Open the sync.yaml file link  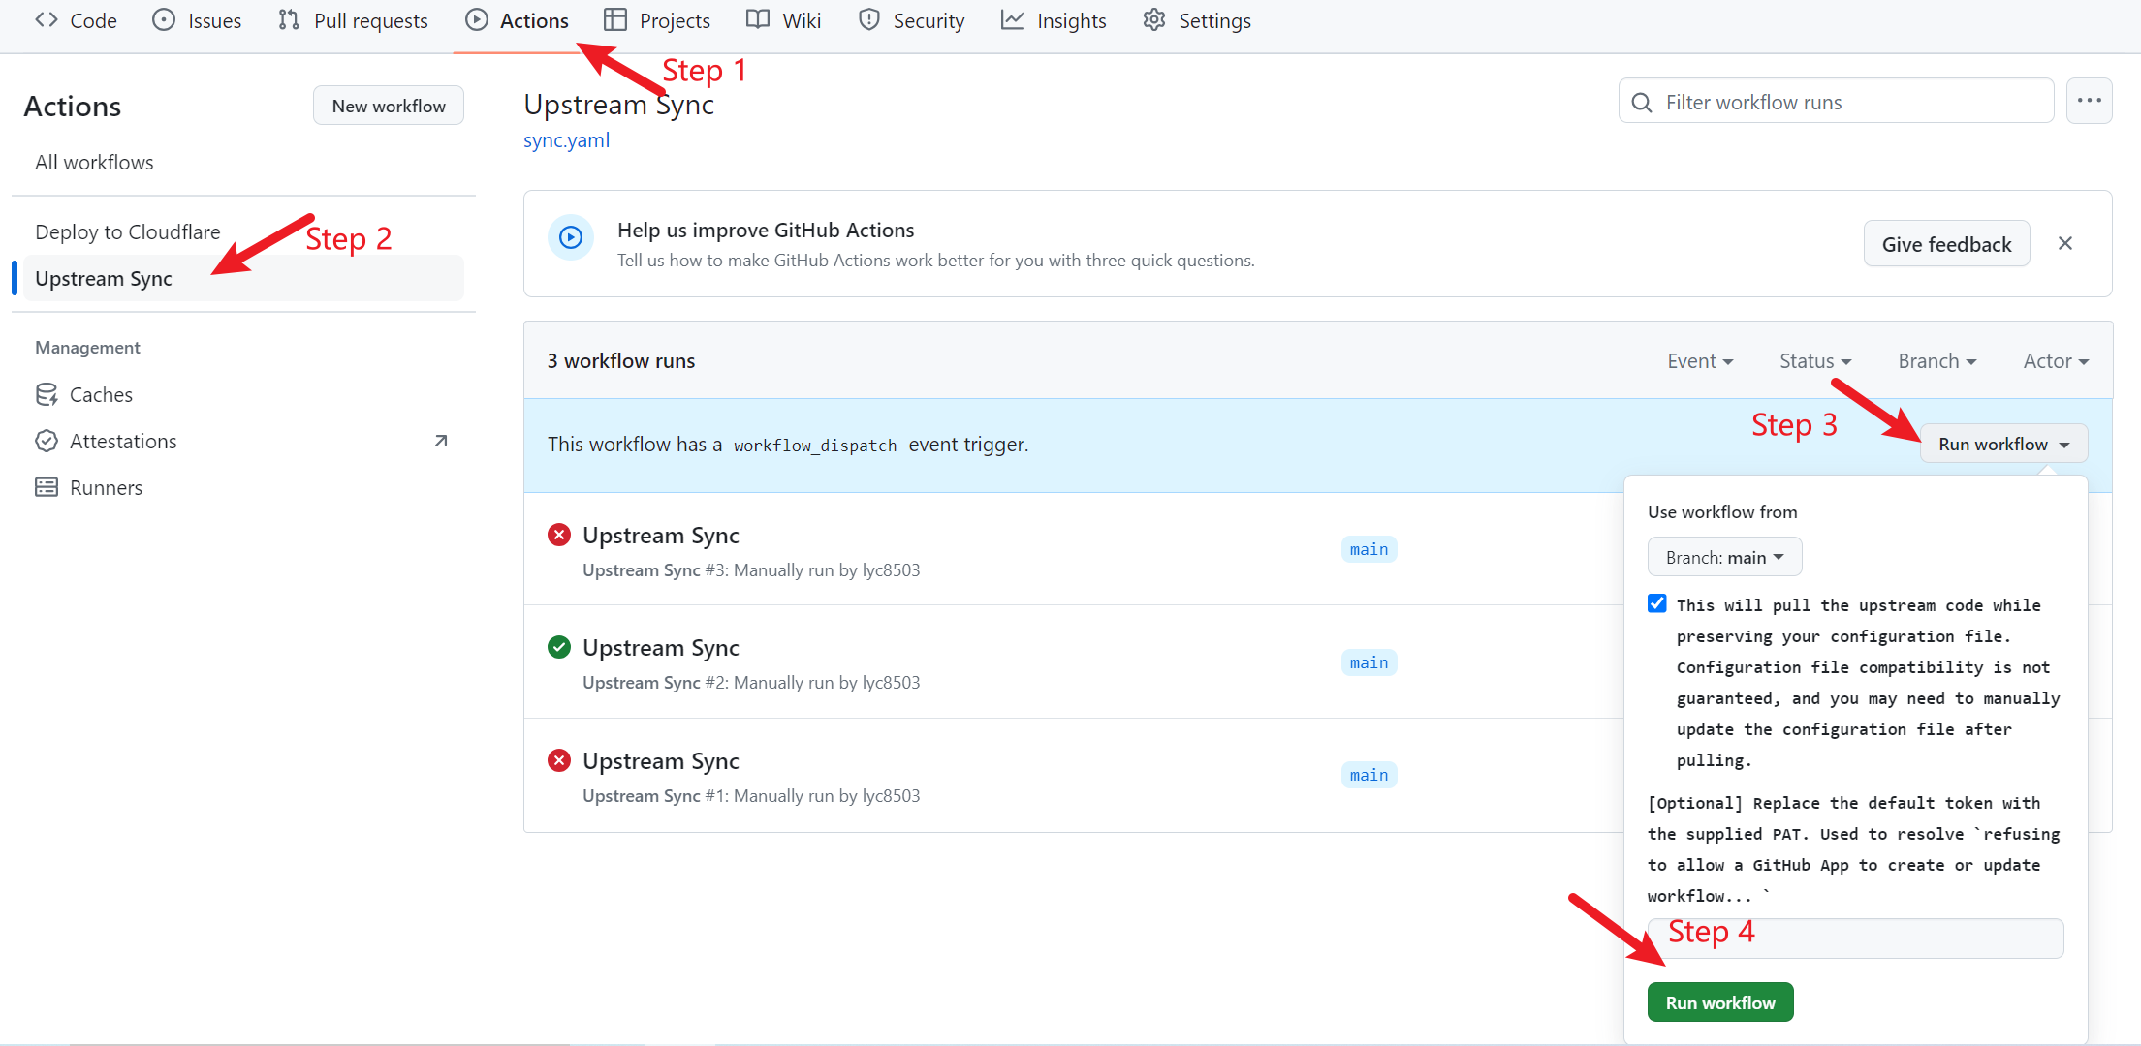click(567, 139)
